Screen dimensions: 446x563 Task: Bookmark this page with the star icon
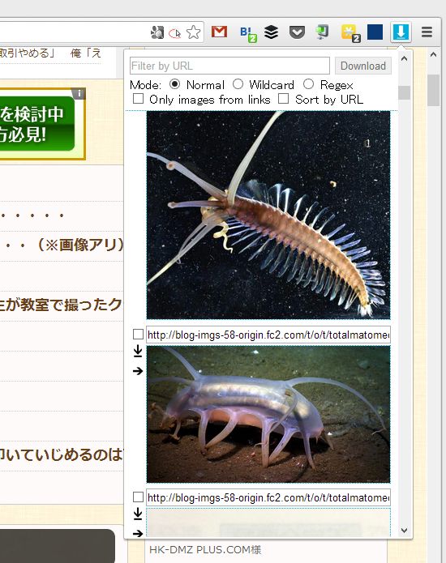[x=193, y=32]
